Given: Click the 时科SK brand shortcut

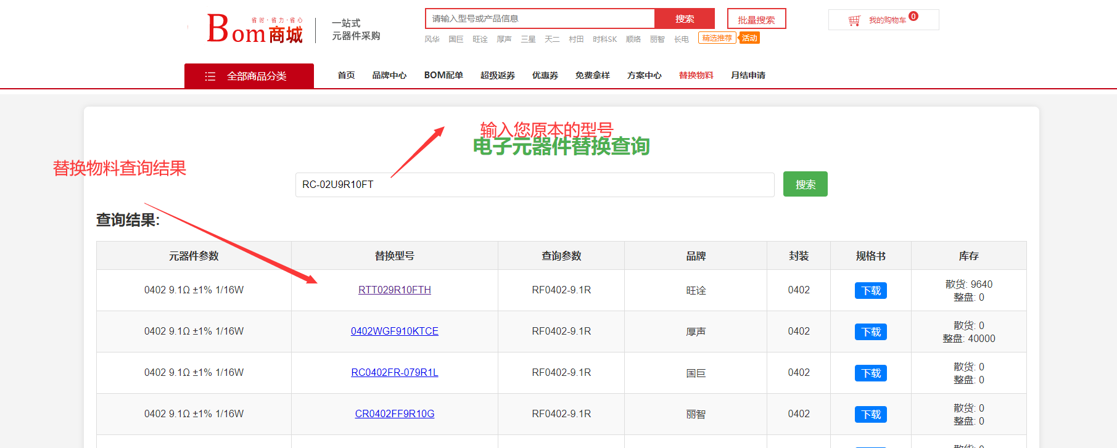Looking at the screenshot, I should [604, 39].
